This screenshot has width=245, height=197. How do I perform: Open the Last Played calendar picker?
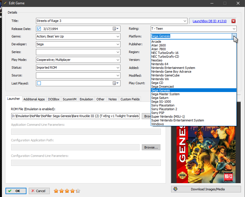pos(116,83)
